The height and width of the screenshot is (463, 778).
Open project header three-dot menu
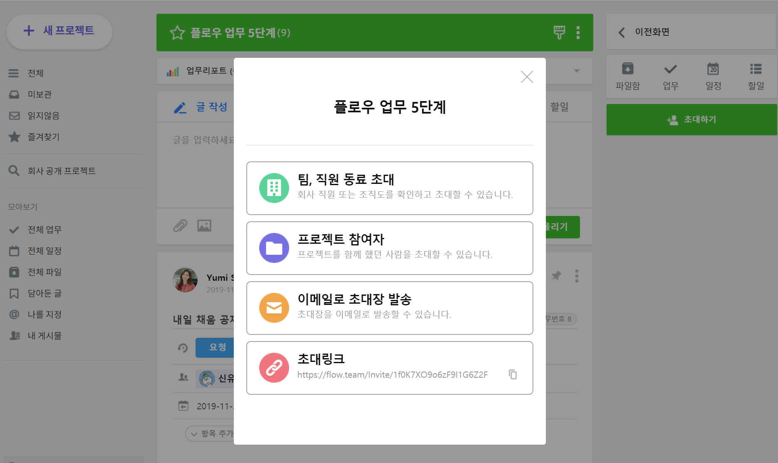coord(578,32)
